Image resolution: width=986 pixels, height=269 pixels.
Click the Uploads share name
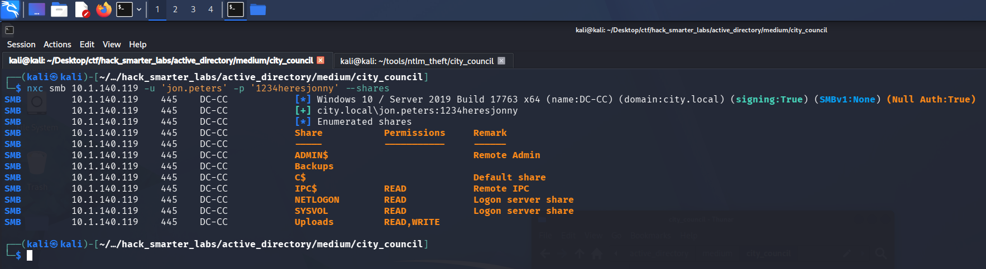[x=314, y=222]
